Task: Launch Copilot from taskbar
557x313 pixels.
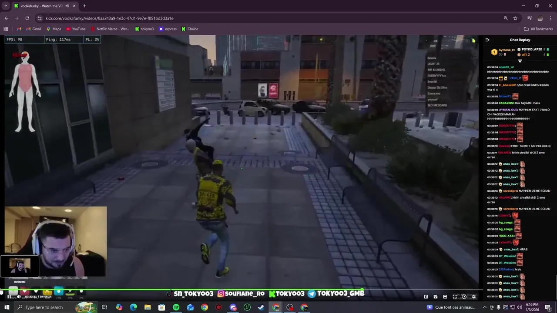Action: point(119,307)
